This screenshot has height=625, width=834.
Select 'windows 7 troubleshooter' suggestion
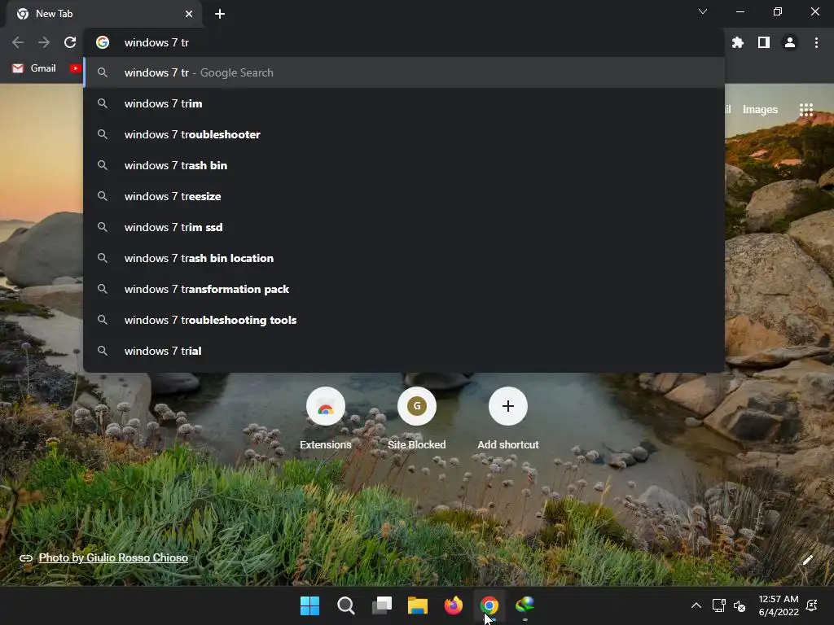[404, 134]
